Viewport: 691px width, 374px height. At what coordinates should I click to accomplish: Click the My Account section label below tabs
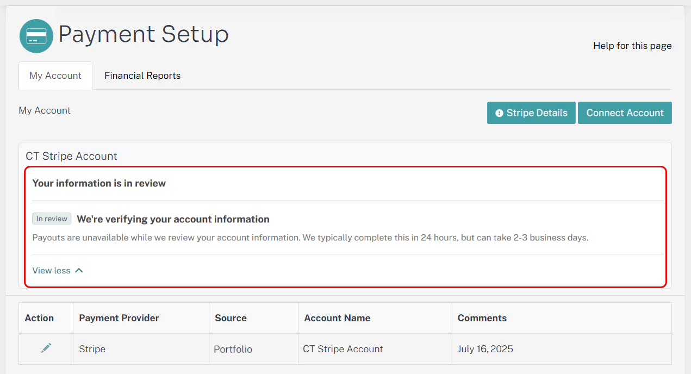[45, 110]
